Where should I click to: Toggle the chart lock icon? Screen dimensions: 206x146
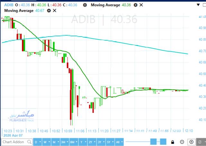point(173,142)
